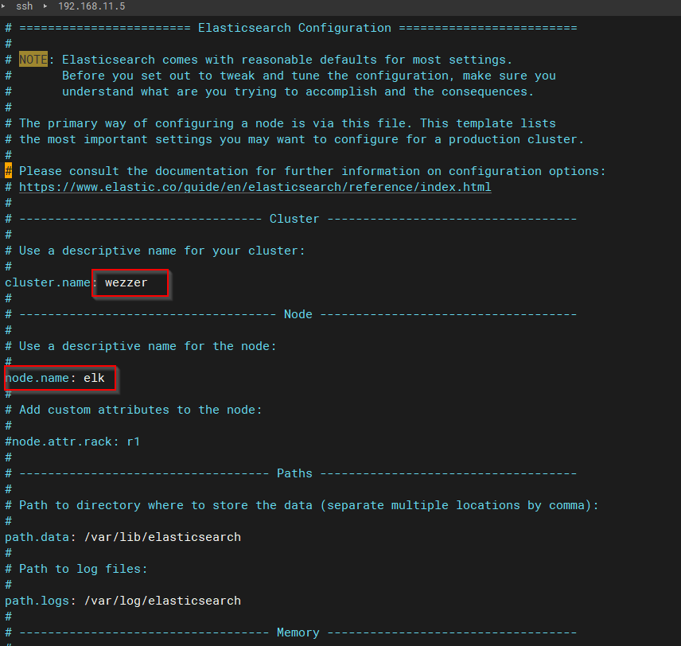Click 'understand what are you trying' line
Screen dimensions: 681x646
(298, 91)
